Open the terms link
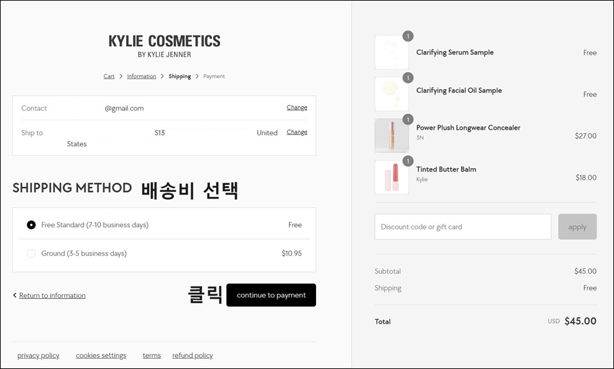 152,356
